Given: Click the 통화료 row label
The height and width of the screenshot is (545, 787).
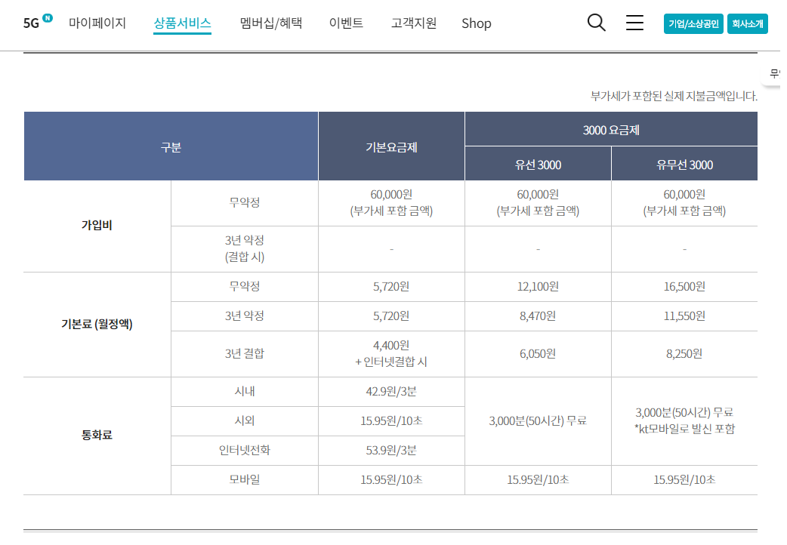Looking at the screenshot, I should [x=97, y=436].
